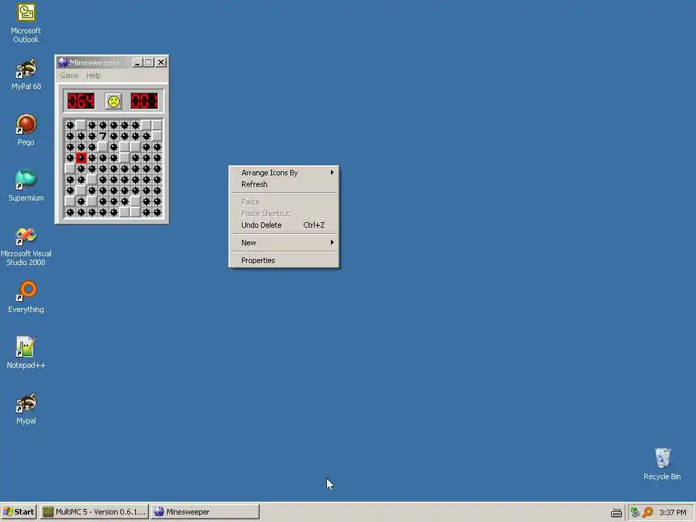Click the sad smiley face to restart
The width and height of the screenshot is (696, 522).
point(114,101)
